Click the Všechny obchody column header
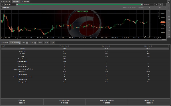 (64, 46)
